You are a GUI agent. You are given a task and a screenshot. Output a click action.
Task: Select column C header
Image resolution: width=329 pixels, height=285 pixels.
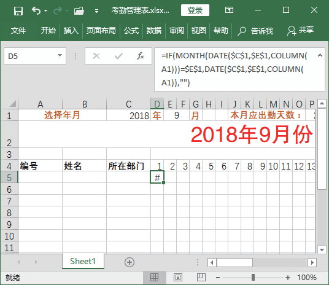[x=129, y=104]
